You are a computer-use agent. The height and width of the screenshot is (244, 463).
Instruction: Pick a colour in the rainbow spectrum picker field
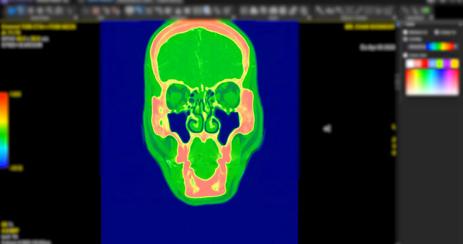pyautogui.click(x=432, y=83)
